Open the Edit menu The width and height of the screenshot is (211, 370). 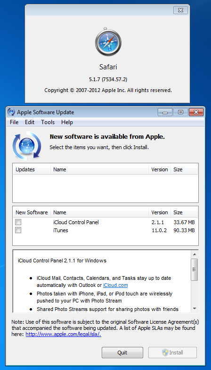click(30, 122)
